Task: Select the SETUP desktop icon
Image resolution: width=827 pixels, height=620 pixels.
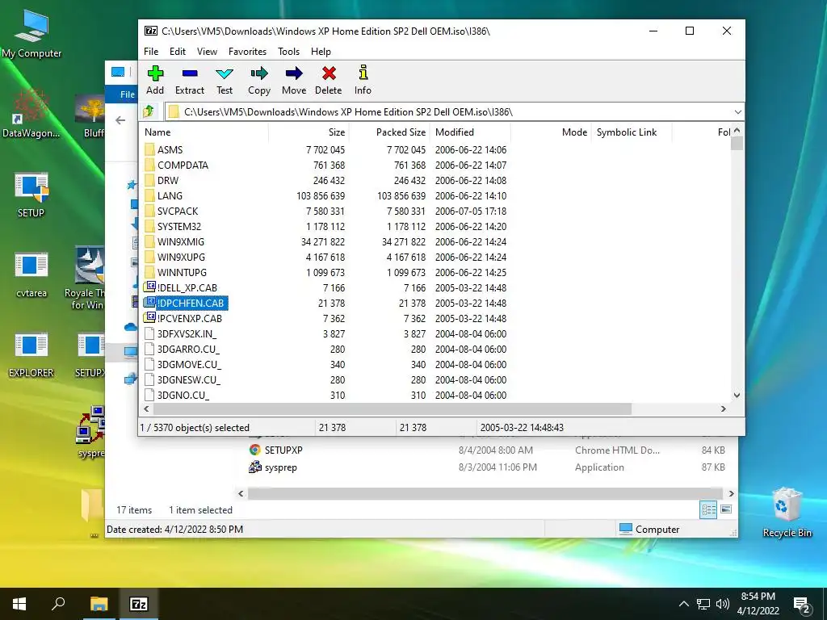Action: tap(31, 194)
